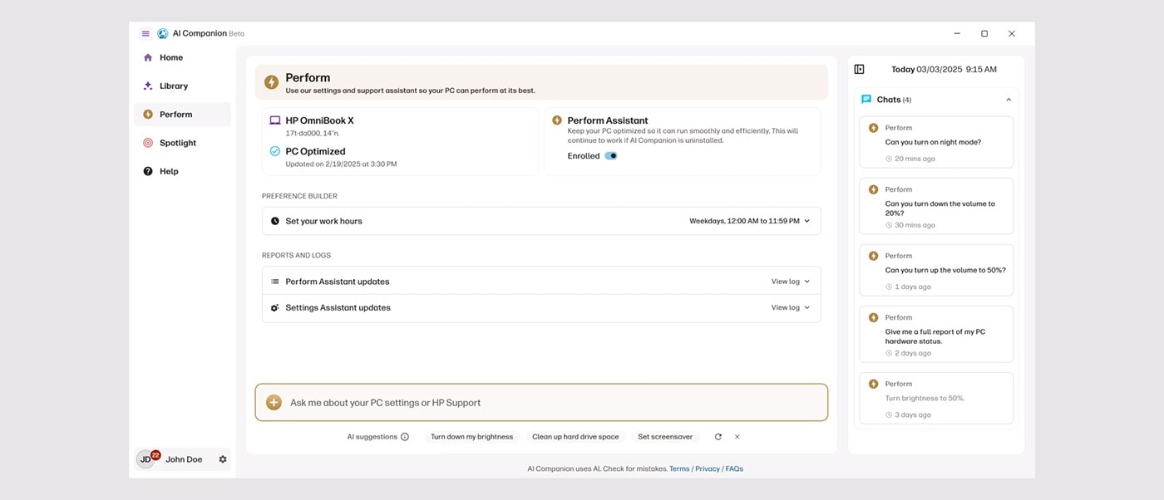Collapse the Chats panel with its chevron
This screenshot has height=500, width=1164.
pyautogui.click(x=1008, y=98)
